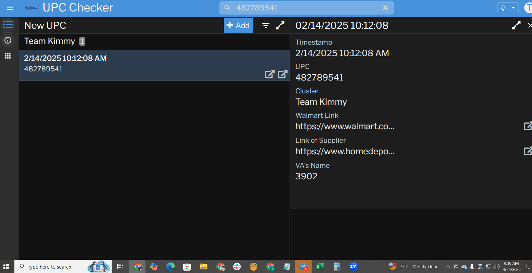The height and width of the screenshot is (273, 532).
Task: Click the taskbar Type here to search box
Action: click(x=63, y=267)
